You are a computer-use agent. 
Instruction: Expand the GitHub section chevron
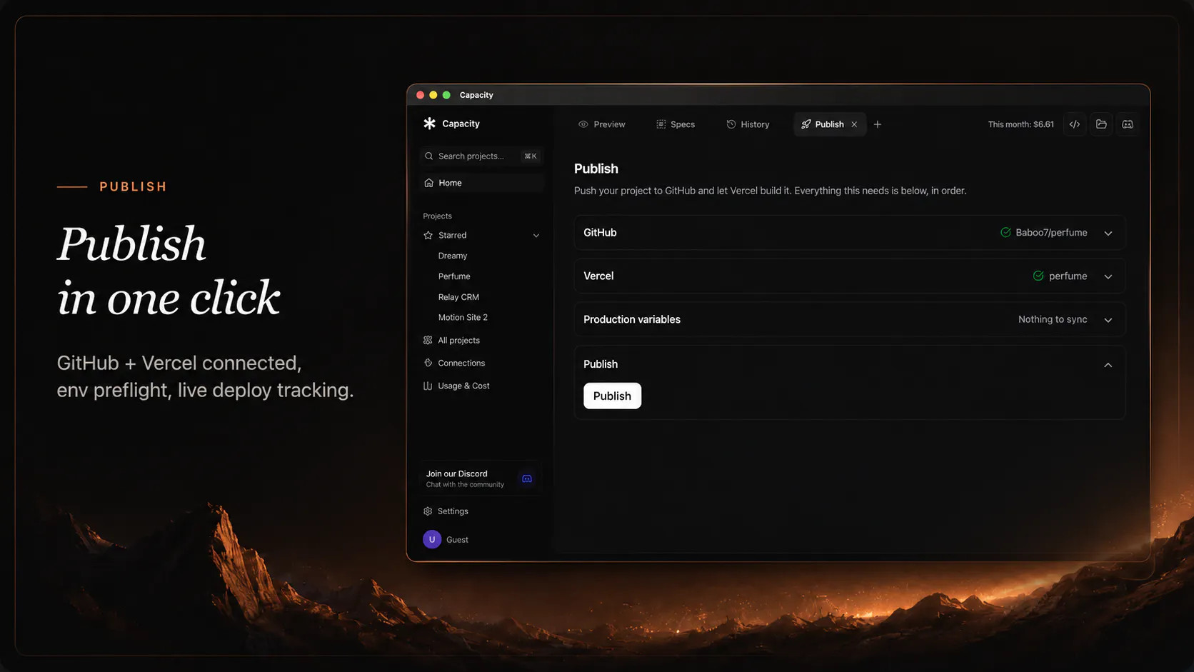(1108, 233)
